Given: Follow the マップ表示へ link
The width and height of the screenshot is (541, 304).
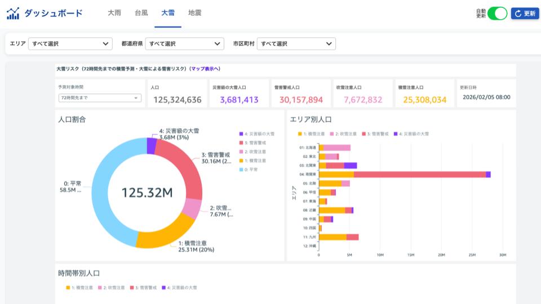Looking at the screenshot, I should 205,69.
